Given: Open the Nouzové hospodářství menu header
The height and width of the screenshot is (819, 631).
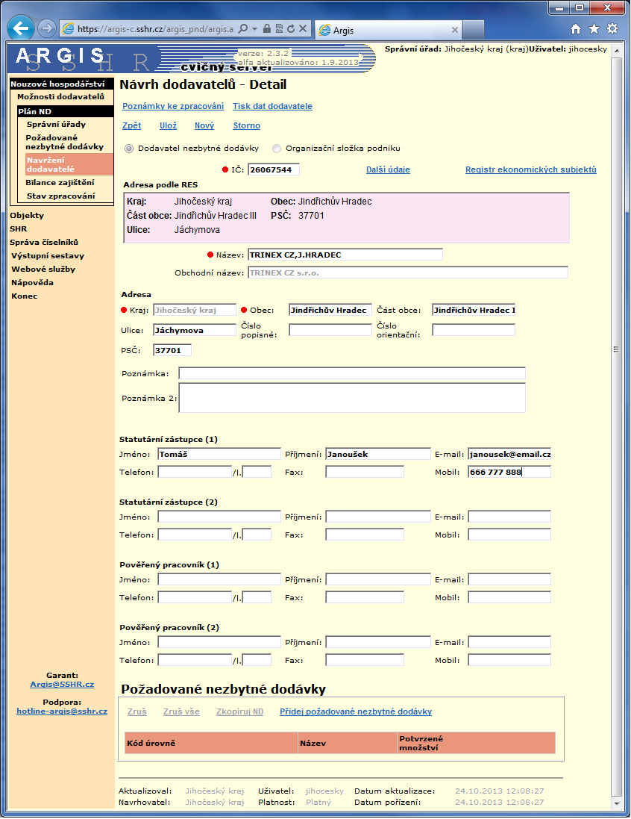Looking at the screenshot, I should coord(62,84).
